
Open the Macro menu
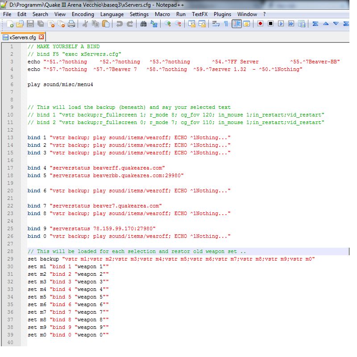pos(162,14)
